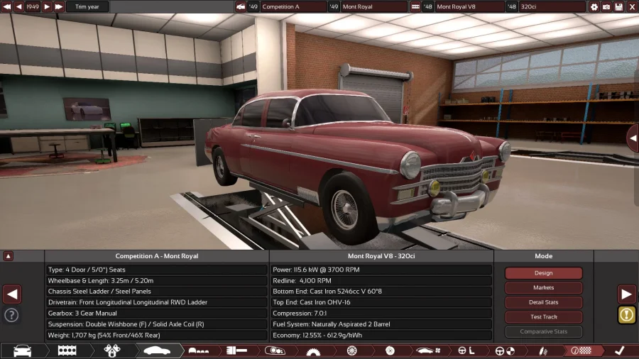Click the camera screenshot icon

point(606,6)
